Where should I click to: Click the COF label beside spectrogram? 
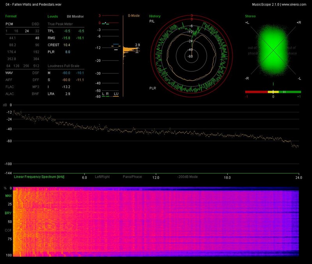coord(8,230)
